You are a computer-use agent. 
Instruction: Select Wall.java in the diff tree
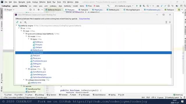point(39,47)
